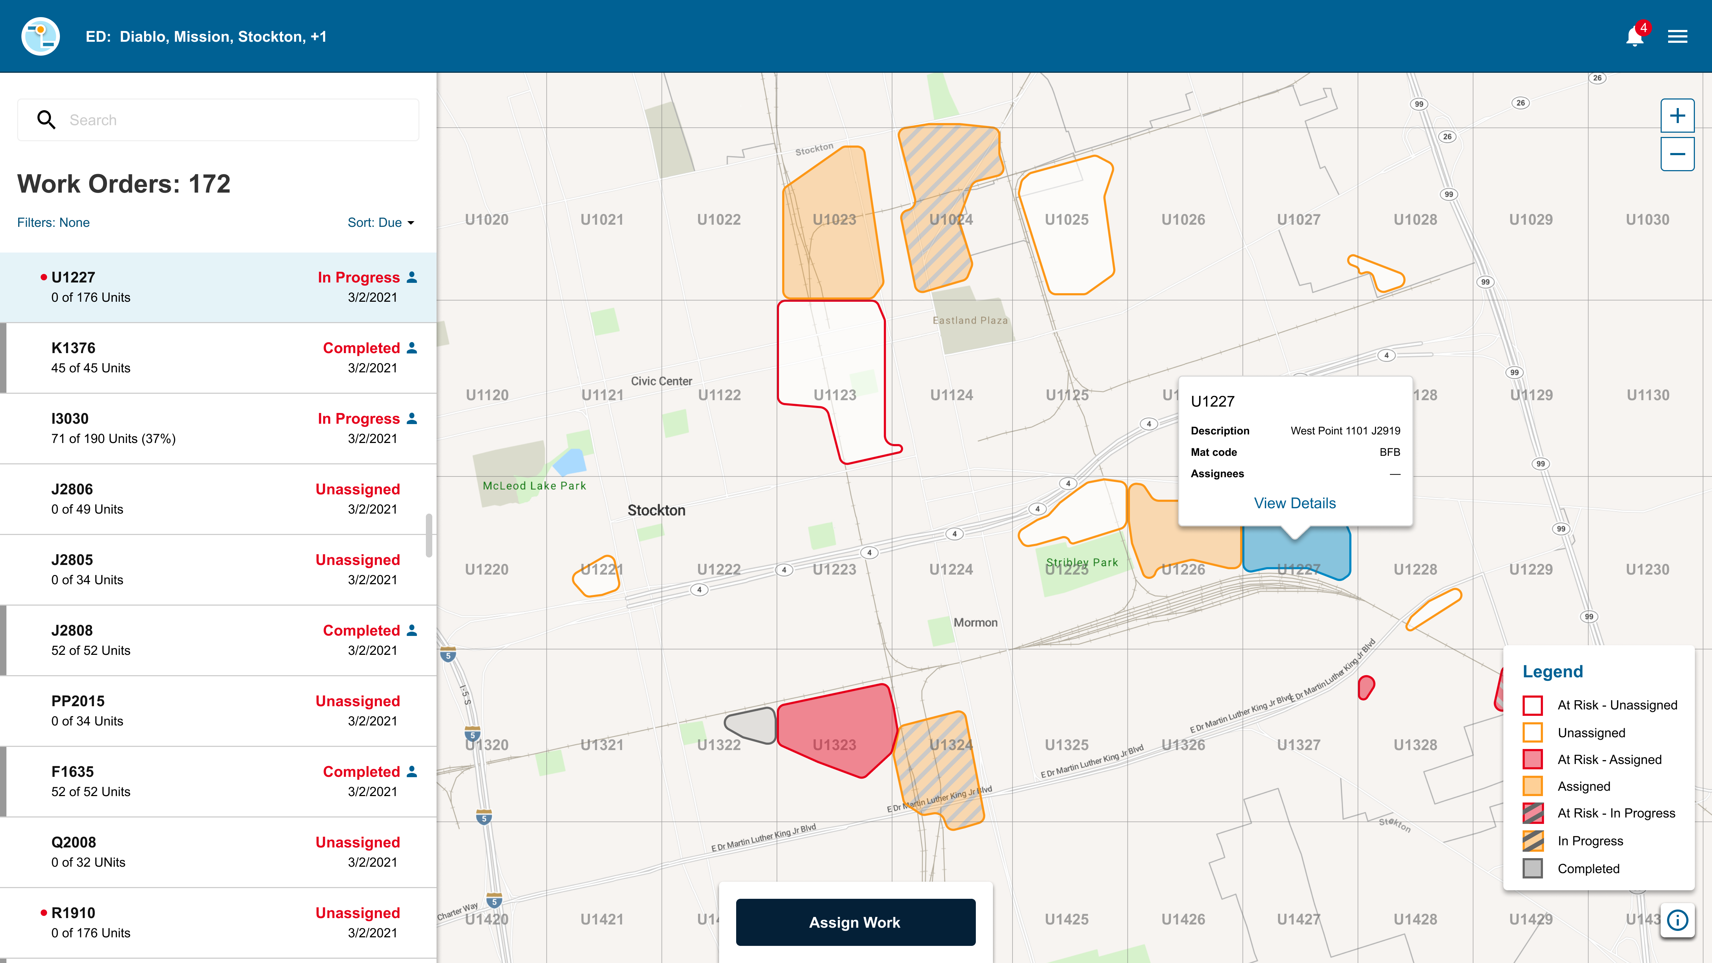
Task: Zoom in on the map
Action: 1677,116
